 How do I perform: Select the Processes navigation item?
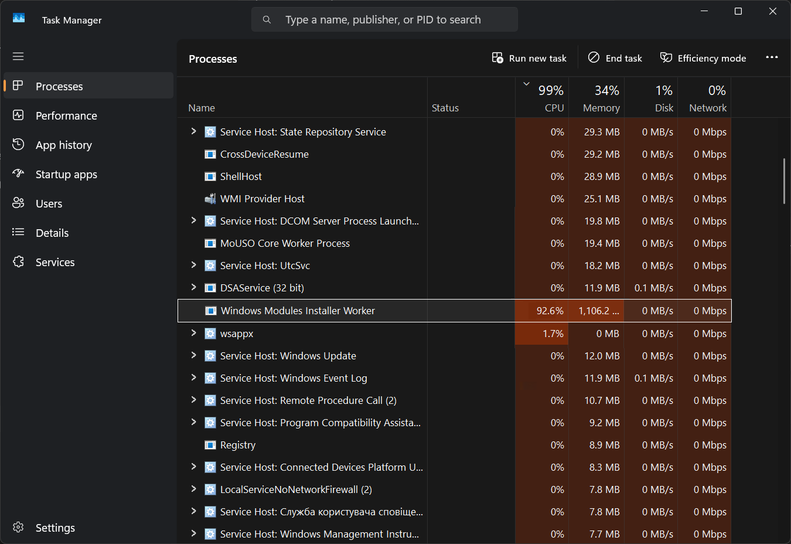coord(59,86)
